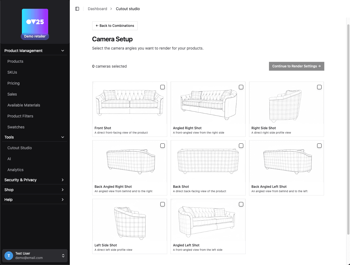Check the Right Side Shot checkbox
Viewport: 350px width, 265px height.
319,87
